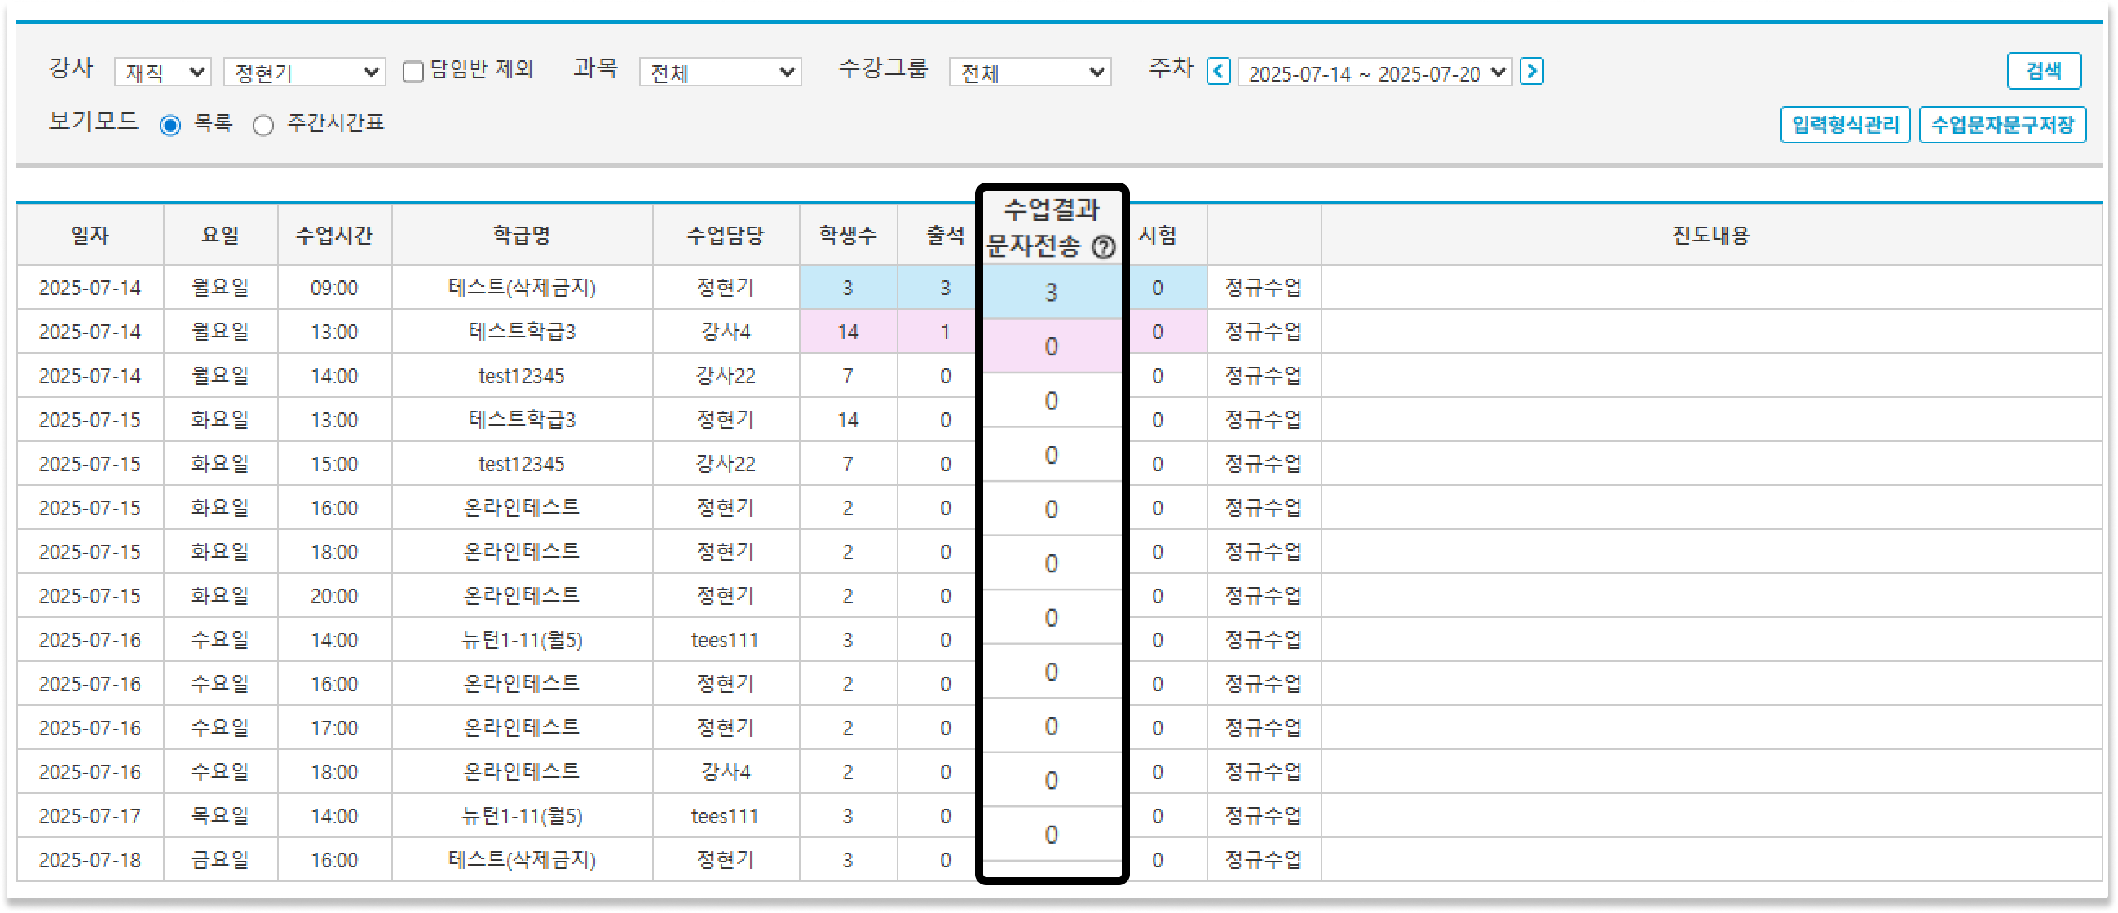
Task: Click 입력형식관리 button
Action: (1844, 125)
